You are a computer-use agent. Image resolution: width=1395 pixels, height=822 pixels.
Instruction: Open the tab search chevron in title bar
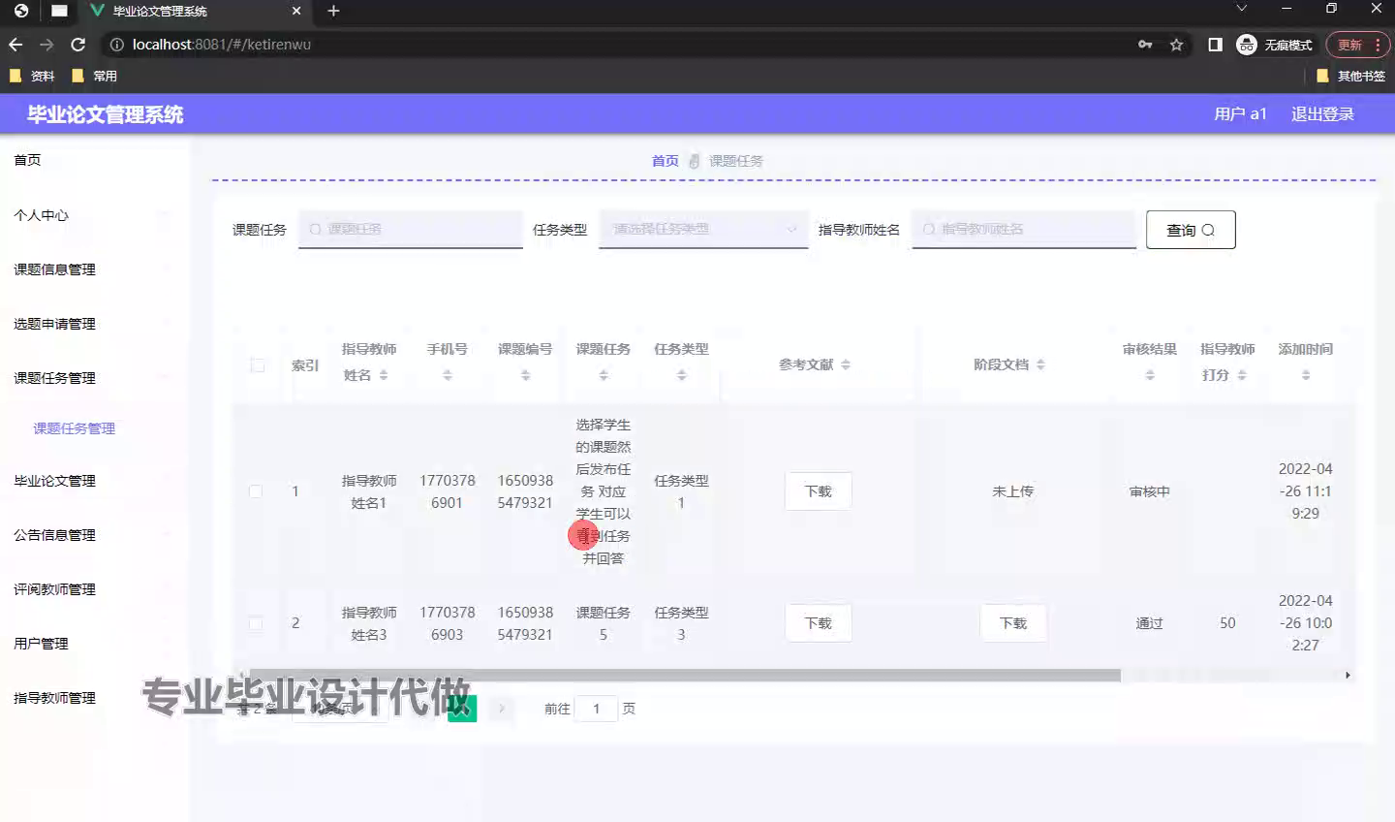pos(1241,8)
